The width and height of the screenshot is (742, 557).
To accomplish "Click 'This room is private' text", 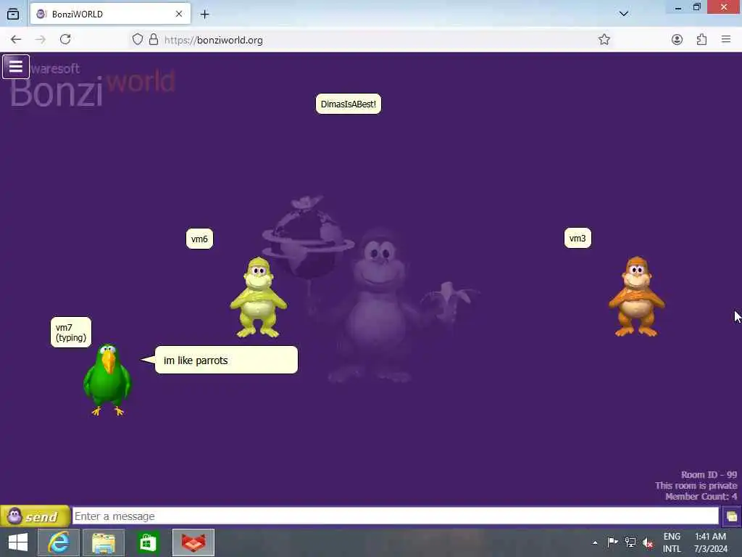I will point(696,485).
